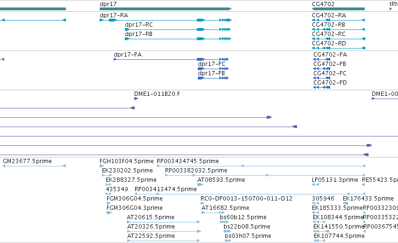This screenshot has width=398, height=243.
Task: Click the 305946 feature label
Action: pyautogui.click(x=323, y=199)
